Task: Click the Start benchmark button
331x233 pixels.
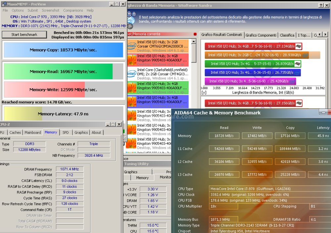Action: pyautogui.click(x=24, y=35)
